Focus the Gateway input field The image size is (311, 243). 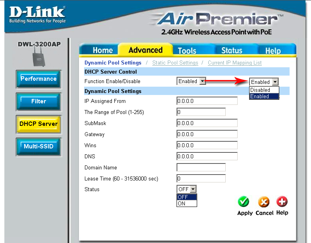[x=207, y=134]
